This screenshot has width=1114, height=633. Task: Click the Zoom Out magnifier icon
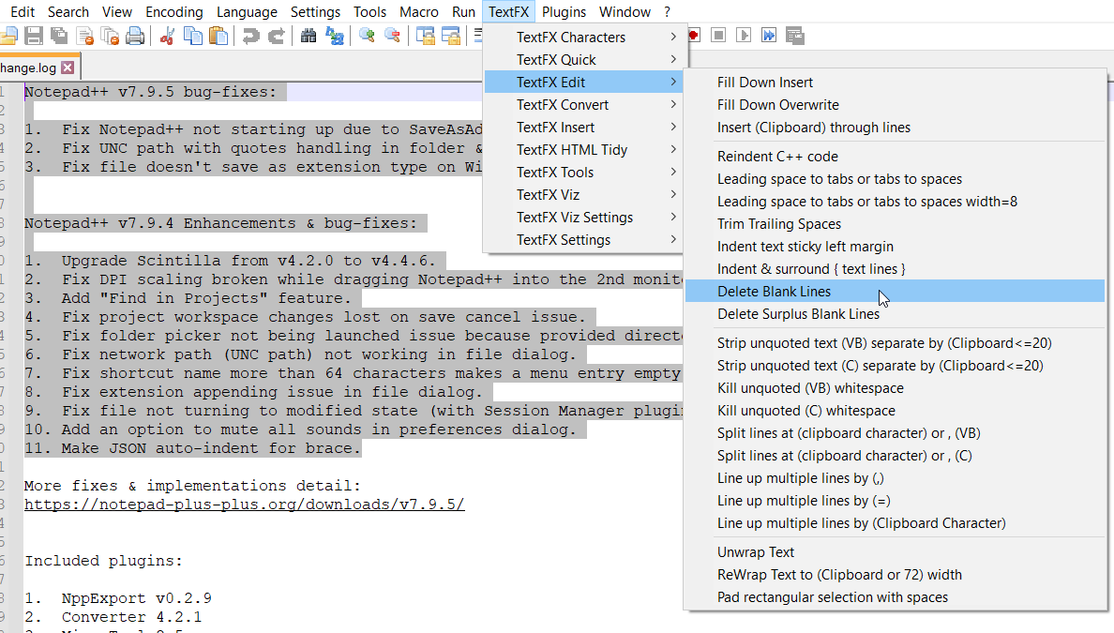(x=392, y=36)
